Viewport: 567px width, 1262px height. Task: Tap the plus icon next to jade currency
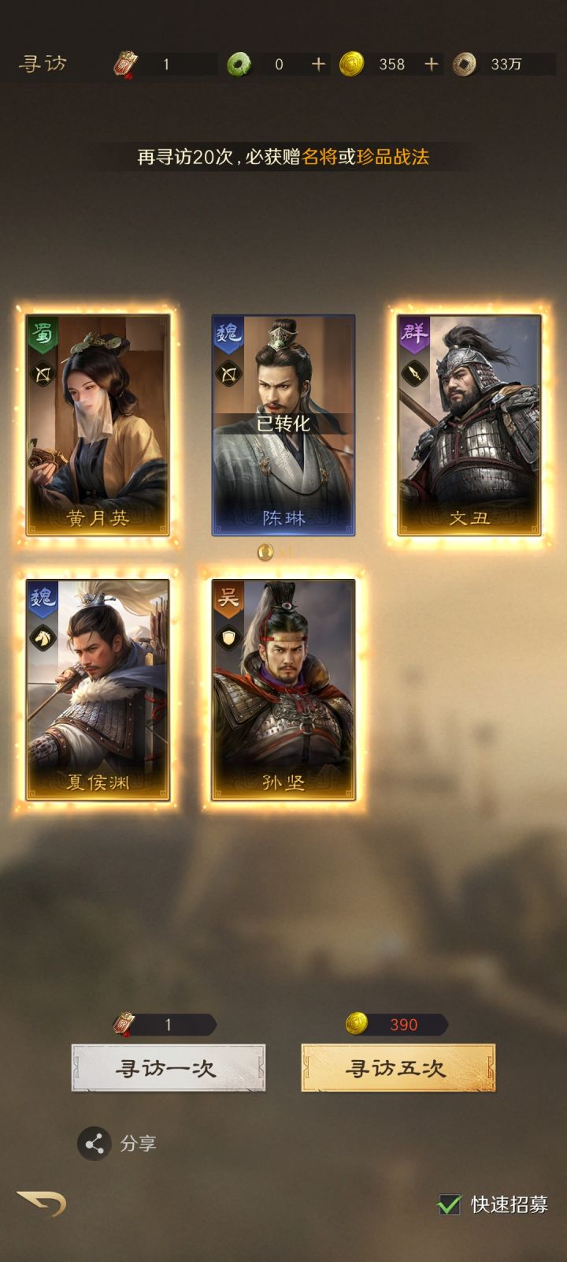tap(318, 64)
